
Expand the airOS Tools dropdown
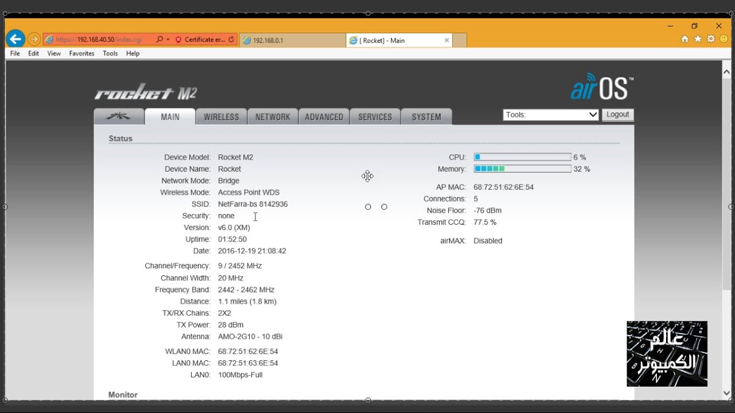(x=551, y=115)
